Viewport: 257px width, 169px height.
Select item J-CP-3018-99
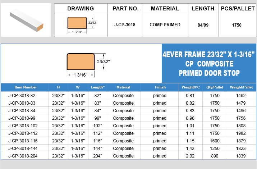22,118
